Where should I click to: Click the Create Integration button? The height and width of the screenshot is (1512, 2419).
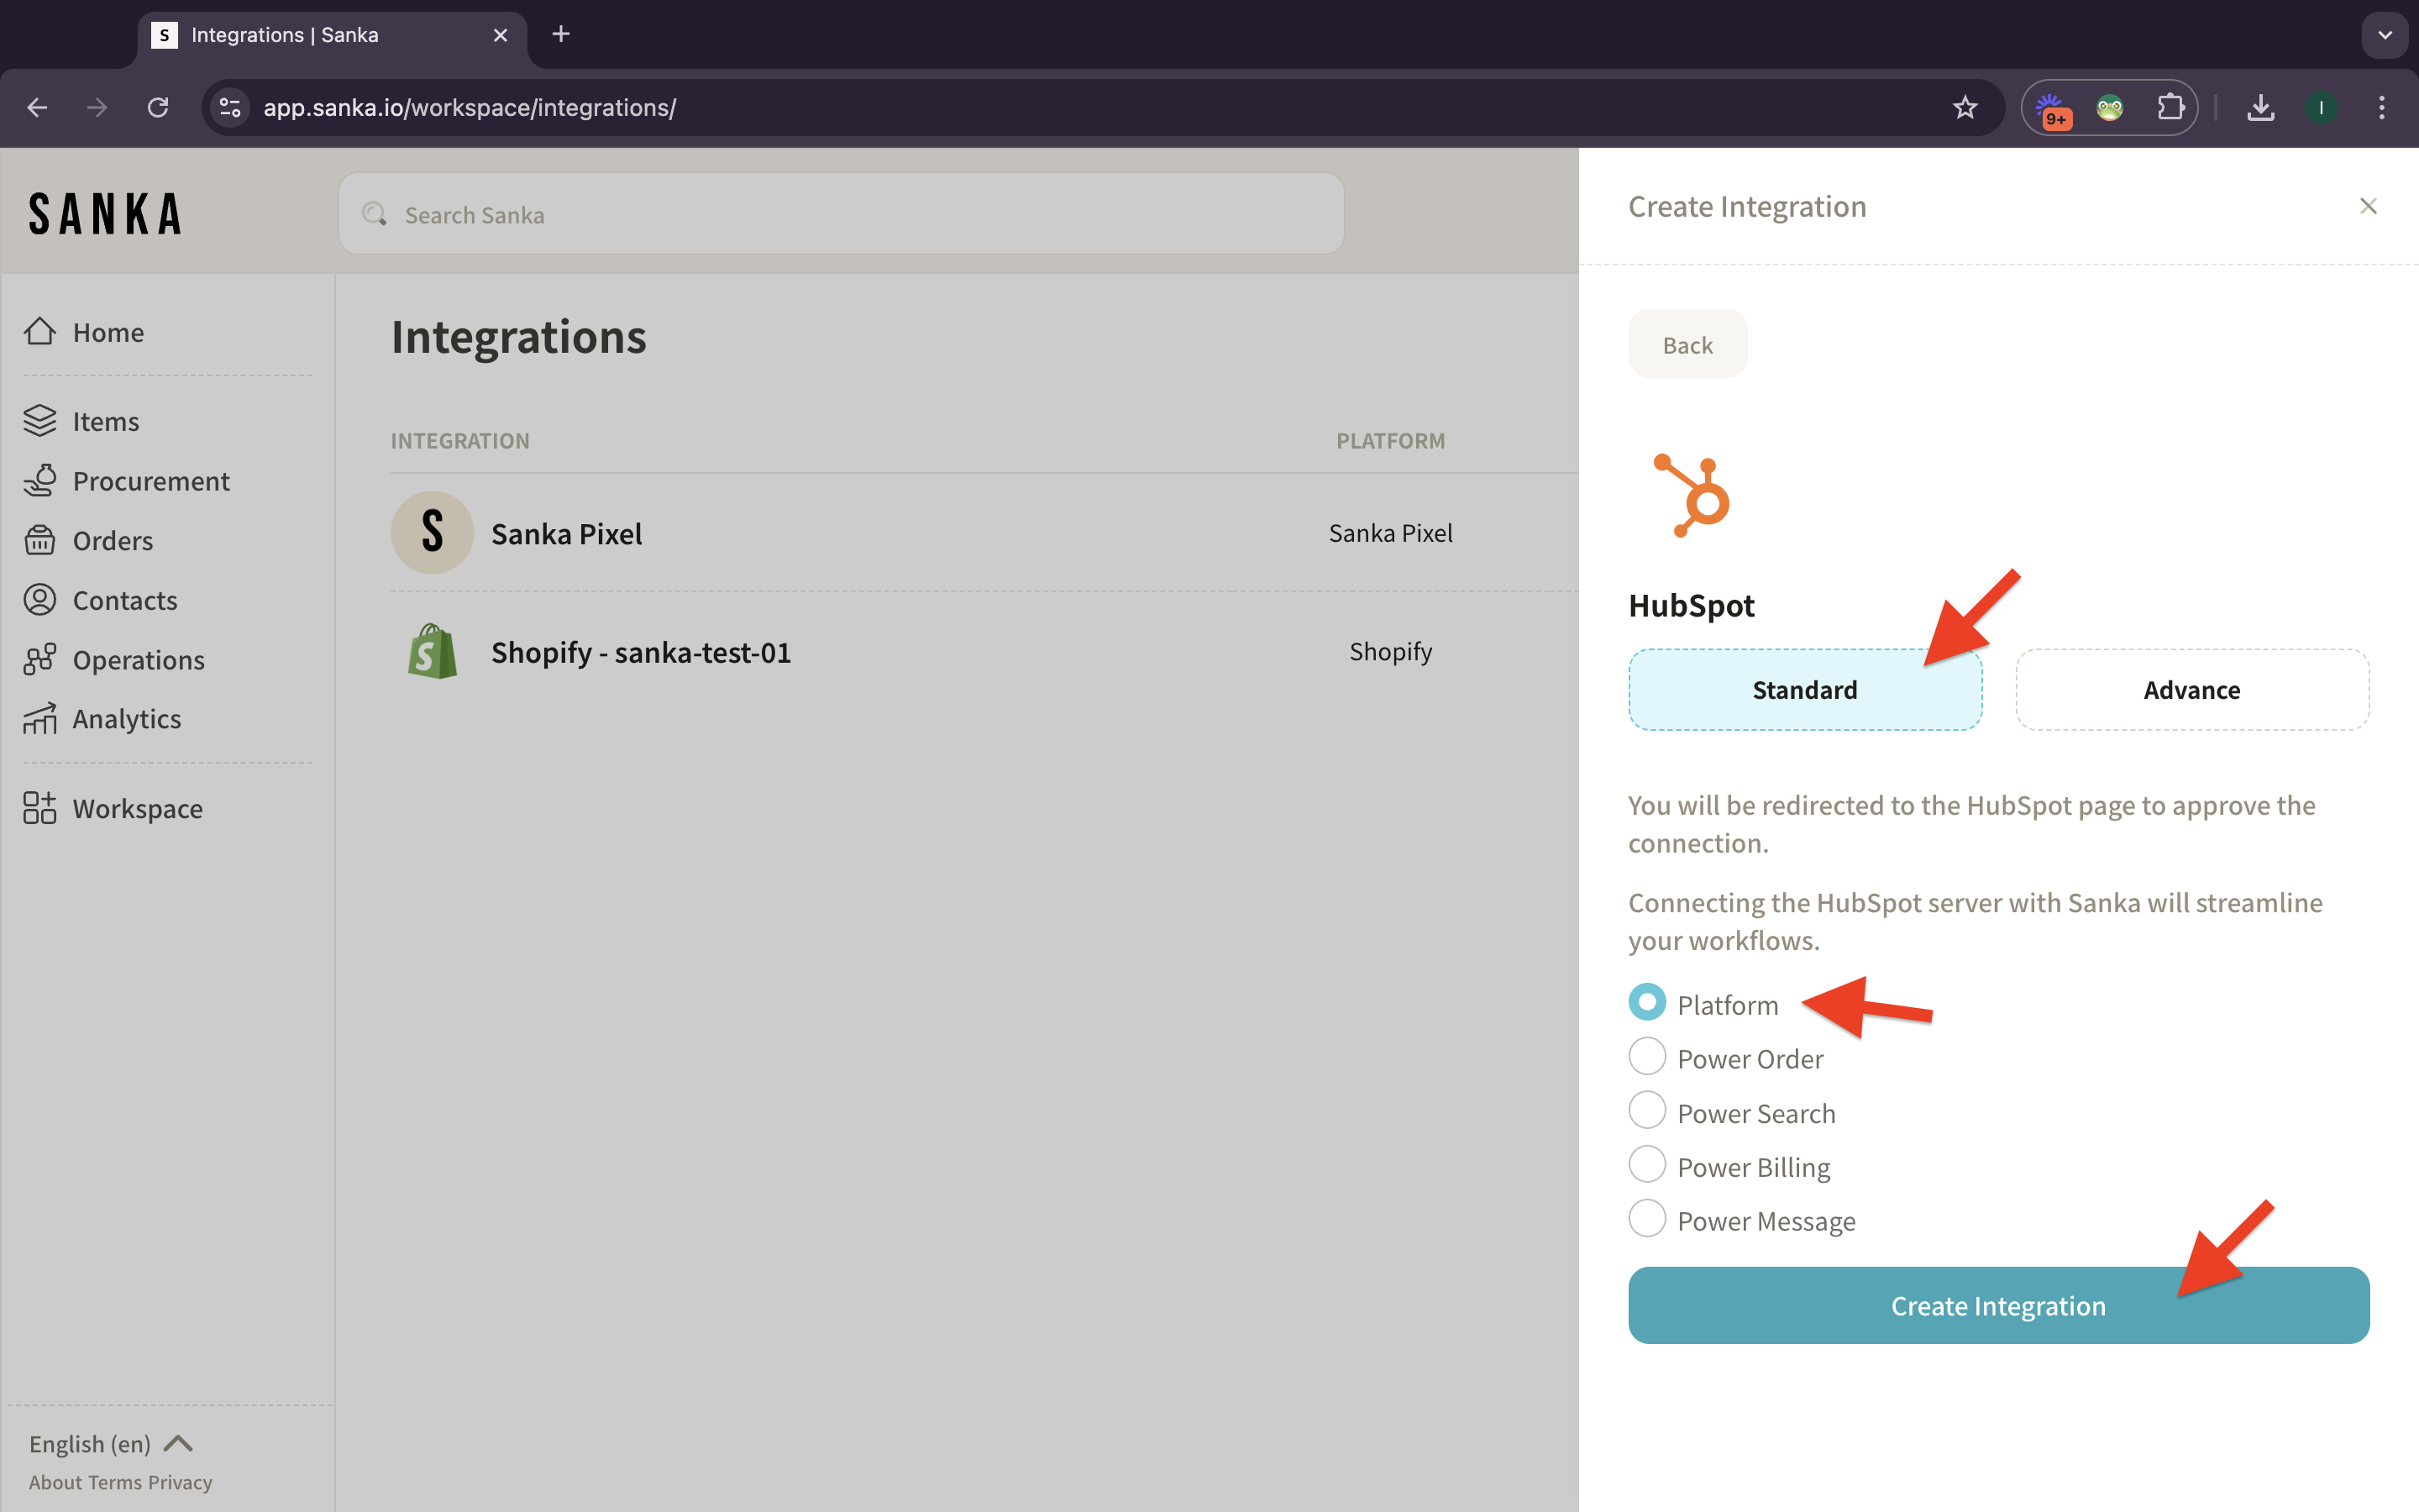click(1997, 1305)
